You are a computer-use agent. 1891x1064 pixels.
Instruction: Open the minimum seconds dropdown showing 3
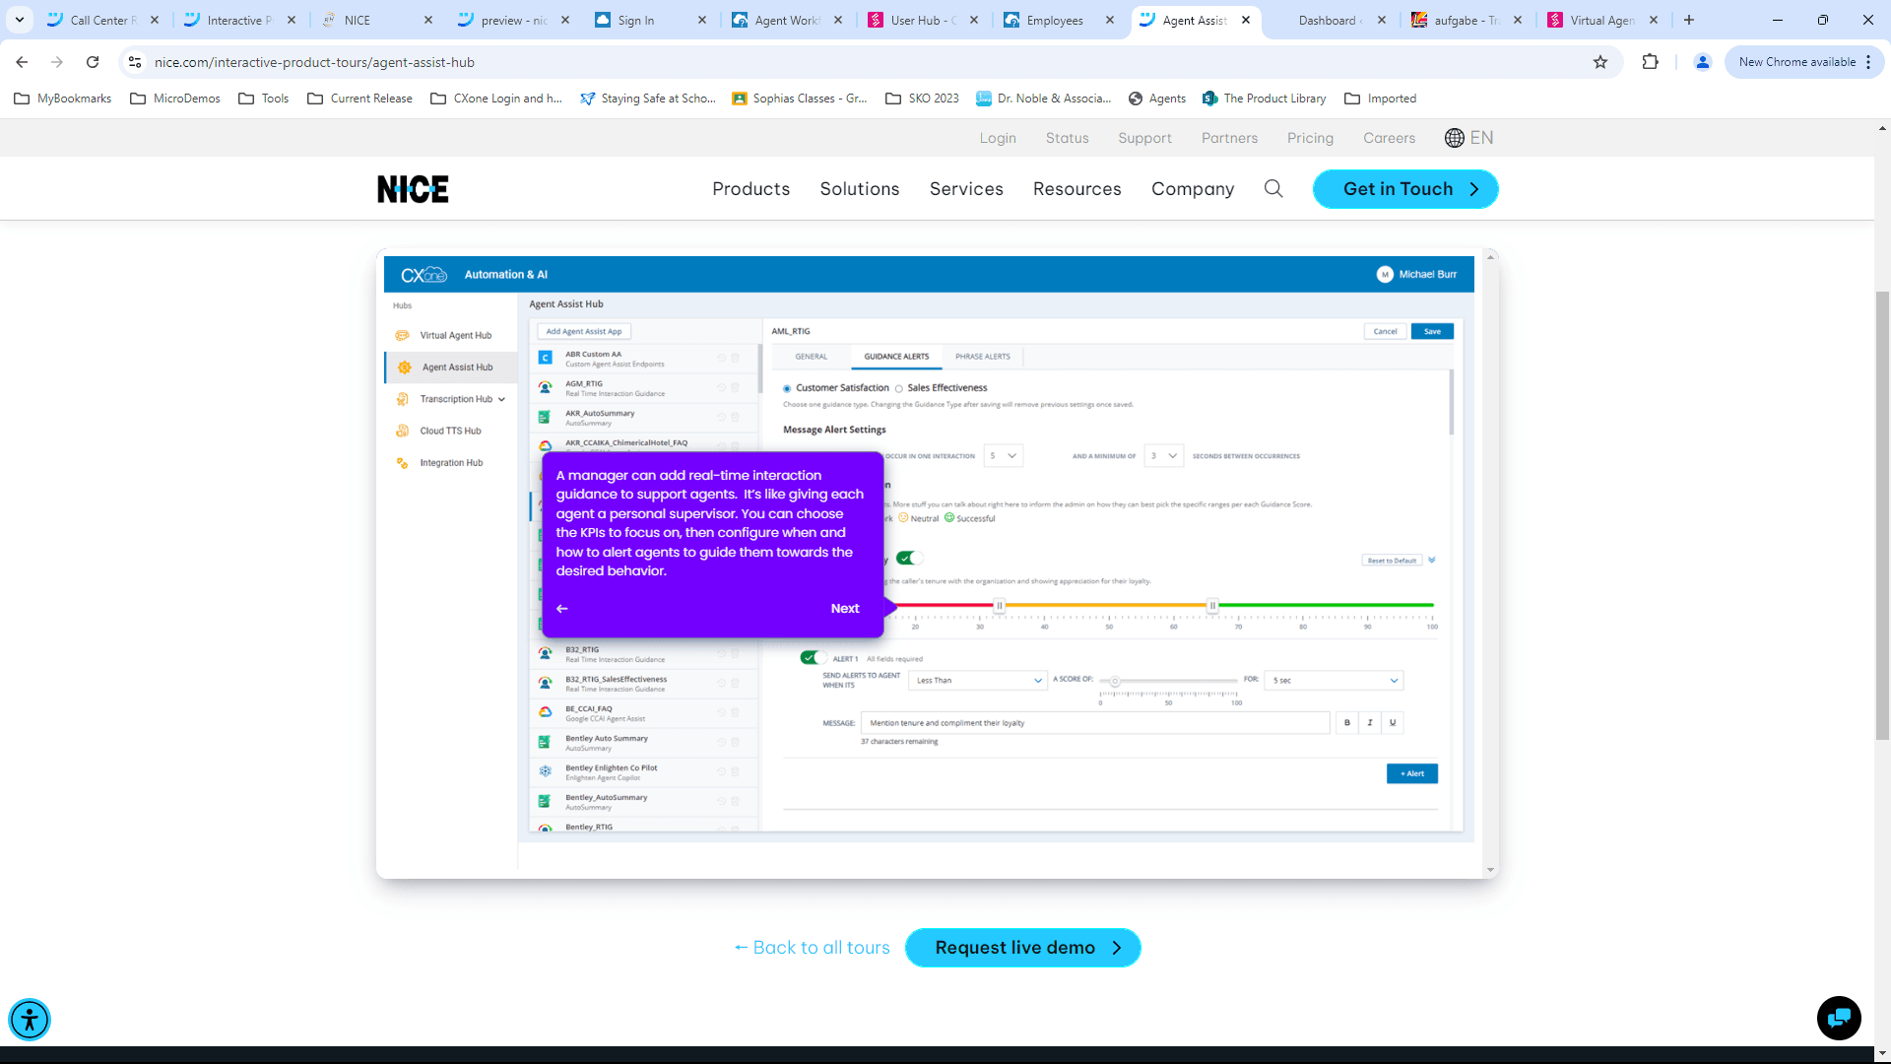[1164, 456]
